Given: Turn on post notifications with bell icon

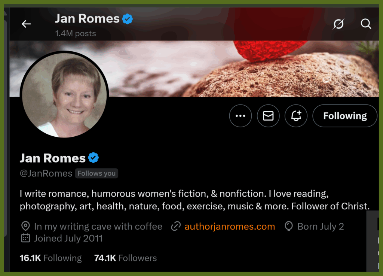Looking at the screenshot, I should tap(296, 116).
